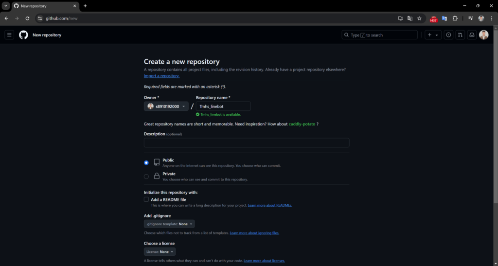Click the green check availability icon
Screen dimensions: 498x266
coord(197,115)
